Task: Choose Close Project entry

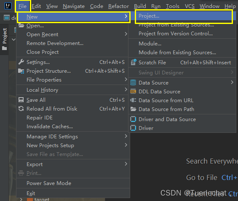Action: coord(72,52)
